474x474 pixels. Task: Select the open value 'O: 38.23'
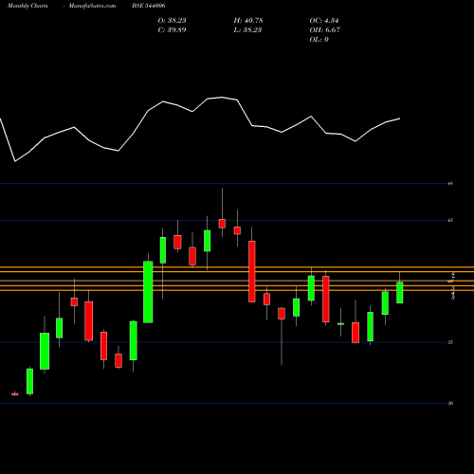[172, 21]
